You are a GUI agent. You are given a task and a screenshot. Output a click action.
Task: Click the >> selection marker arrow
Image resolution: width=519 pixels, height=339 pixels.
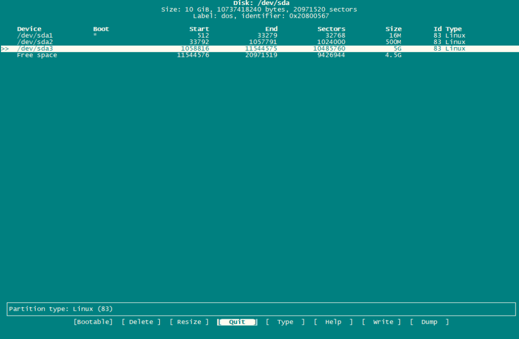[x=5, y=49]
